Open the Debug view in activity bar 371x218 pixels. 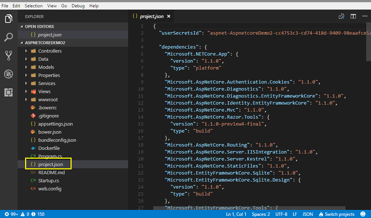(x=9, y=74)
